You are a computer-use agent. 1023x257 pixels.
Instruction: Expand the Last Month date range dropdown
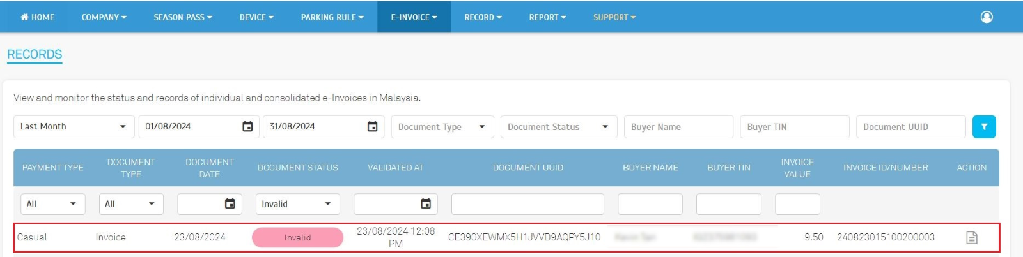pos(74,127)
